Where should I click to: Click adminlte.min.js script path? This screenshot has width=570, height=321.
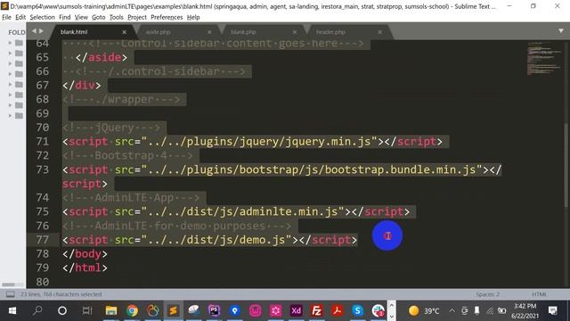[243, 212]
